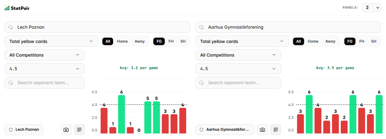Viewport: 386px width, 139px height.
Task: Click the camera screenshot icon in Lech Poznan panel
Action: point(66,130)
